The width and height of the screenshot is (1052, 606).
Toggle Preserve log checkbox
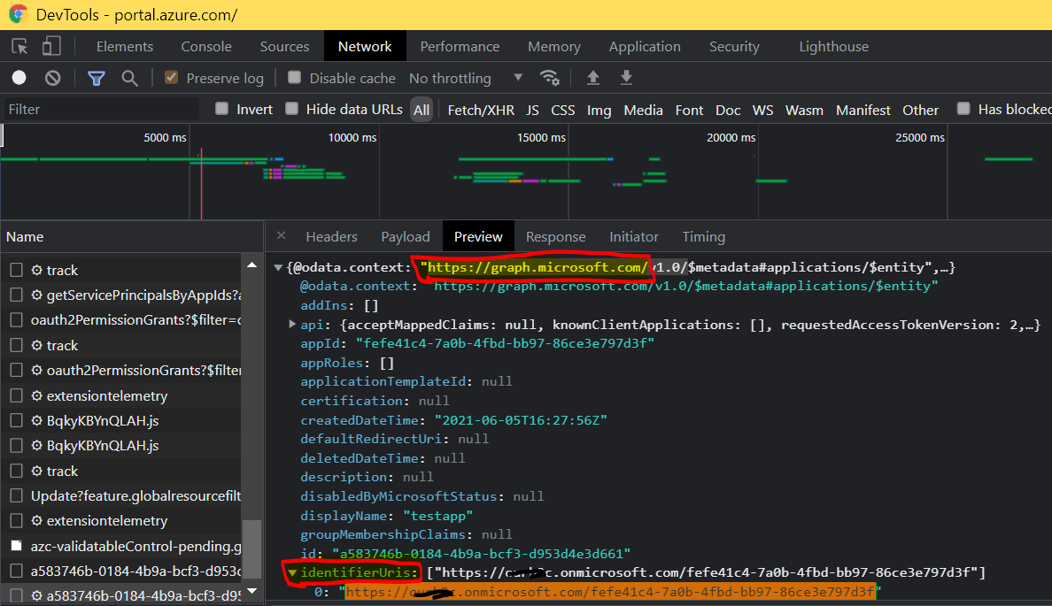pos(171,77)
